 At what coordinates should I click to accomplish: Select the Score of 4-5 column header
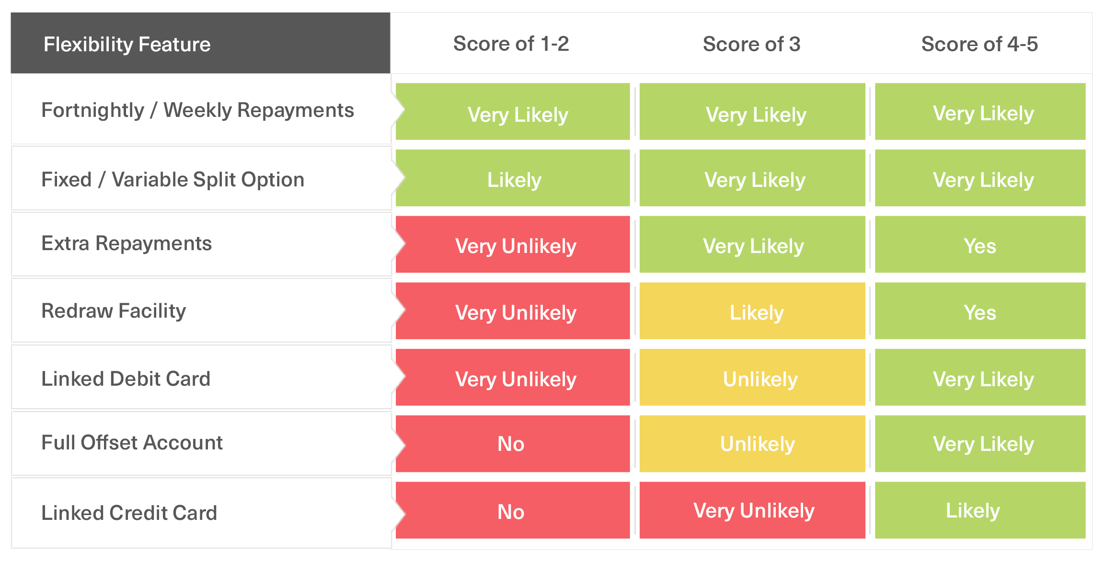(979, 44)
